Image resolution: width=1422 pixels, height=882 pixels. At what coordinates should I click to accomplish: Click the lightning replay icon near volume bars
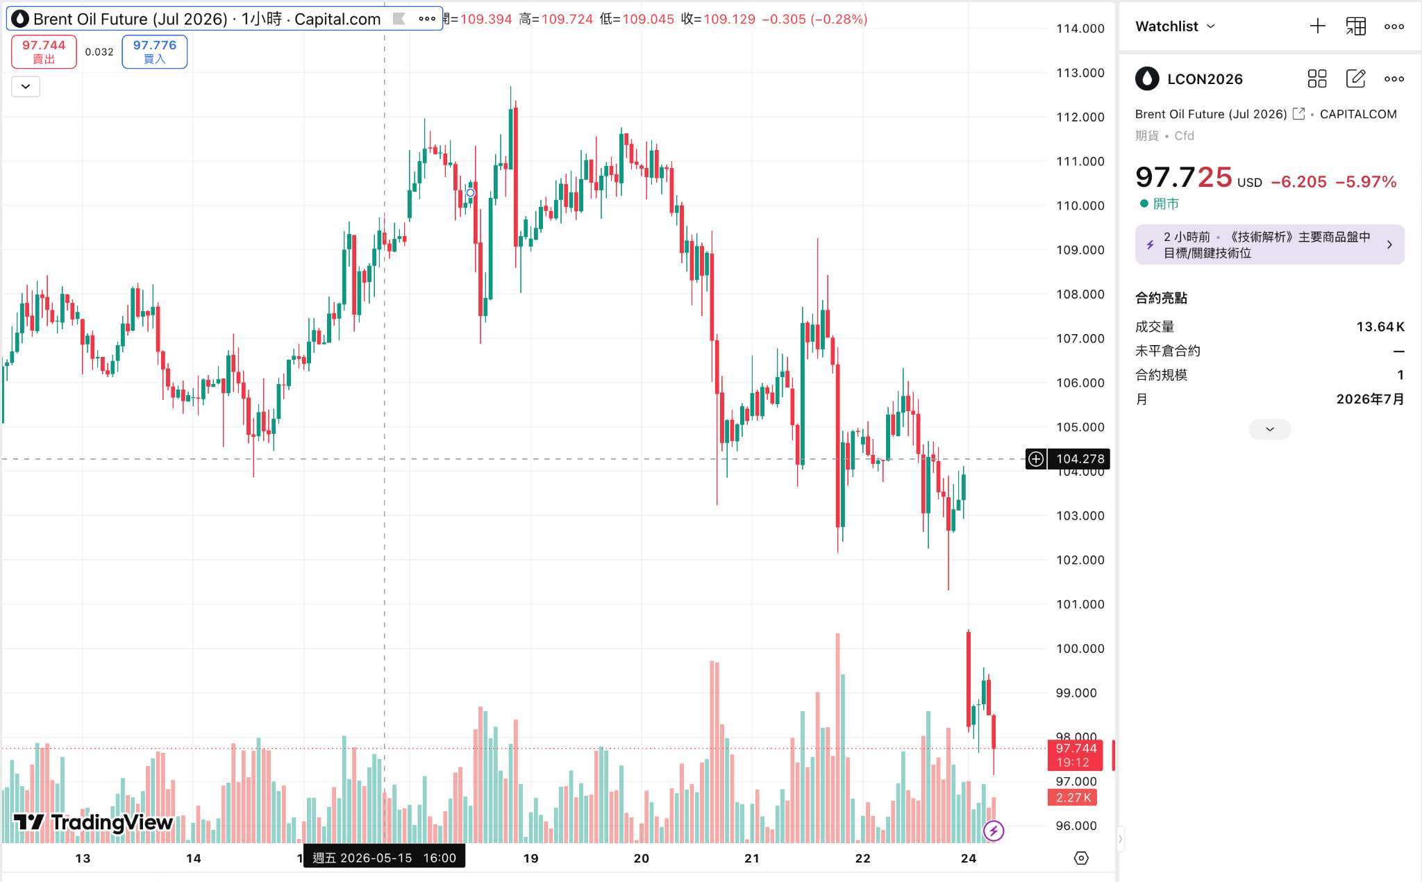click(993, 830)
